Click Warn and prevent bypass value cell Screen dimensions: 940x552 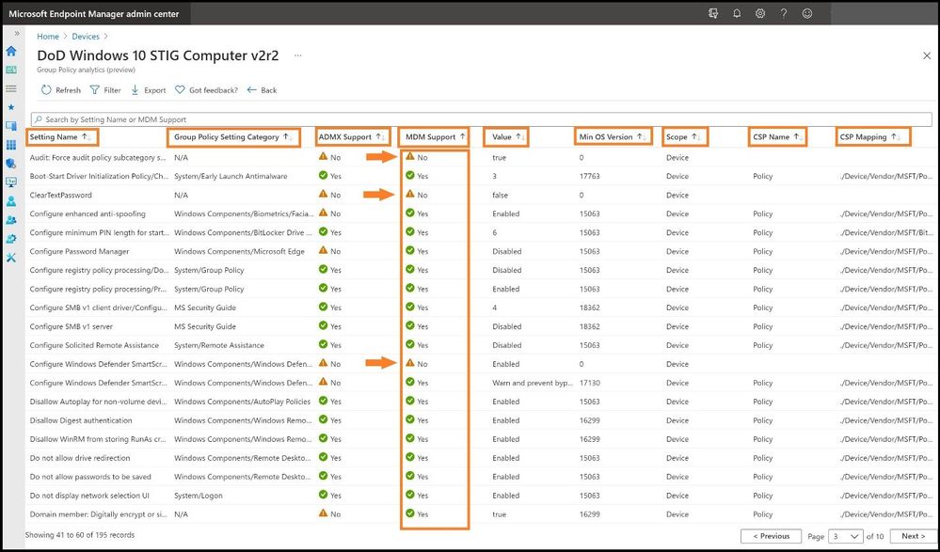pyautogui.click(x=531, y=383)
